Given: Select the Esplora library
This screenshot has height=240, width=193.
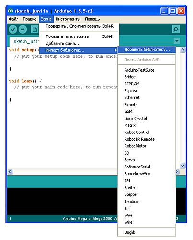Looking at the screenshot, I should tap(147, 91).
